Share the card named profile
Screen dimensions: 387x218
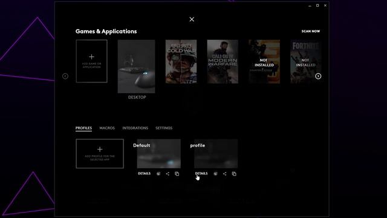224,174
